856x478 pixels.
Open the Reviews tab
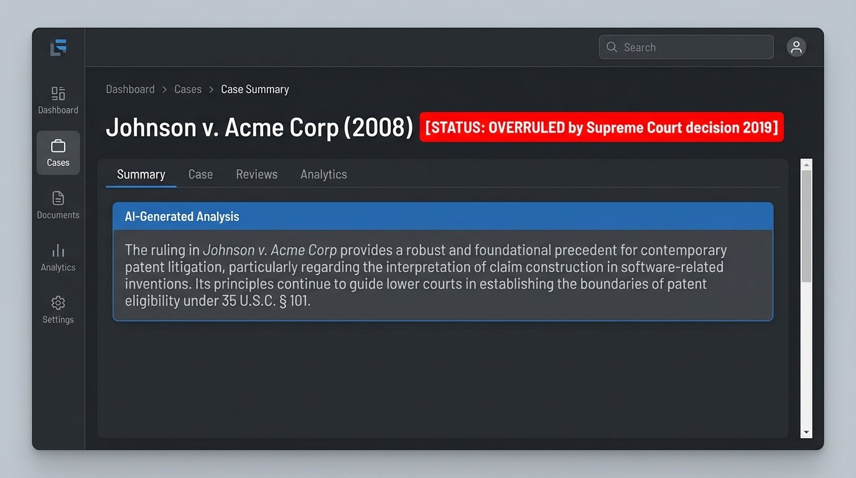(256, 174)
